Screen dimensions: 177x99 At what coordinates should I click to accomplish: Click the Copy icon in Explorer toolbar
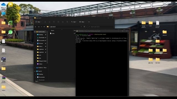click(x=50, y=22)
